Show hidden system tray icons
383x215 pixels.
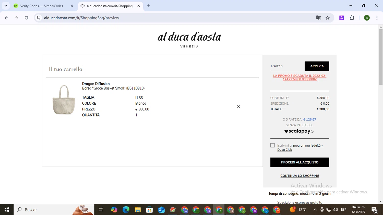(315, 210)
